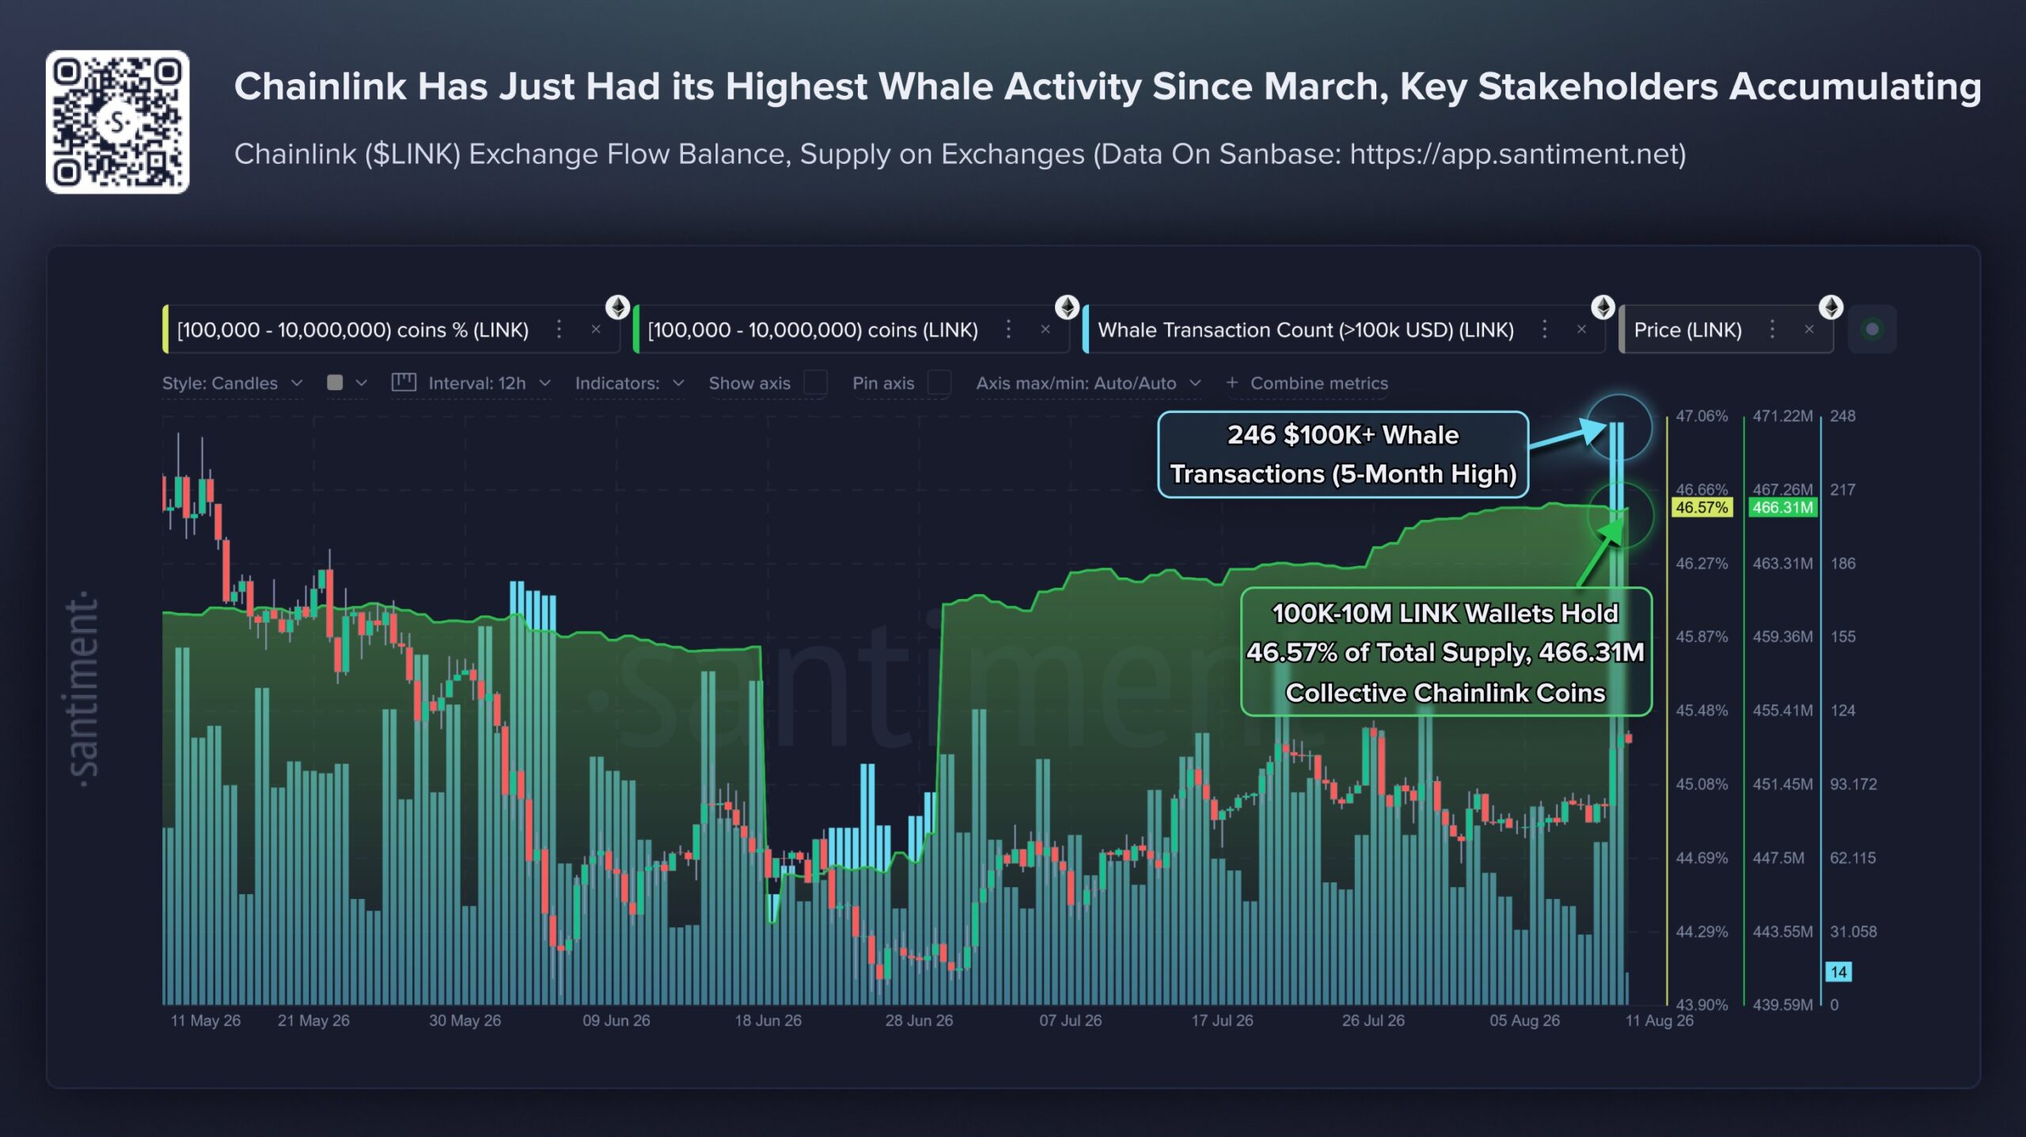Image resolution: width=2026 pixels, height=1137 pixels.
Task: Remove the Whale Transaction Count metric
Action: (x=1581, y=329)
